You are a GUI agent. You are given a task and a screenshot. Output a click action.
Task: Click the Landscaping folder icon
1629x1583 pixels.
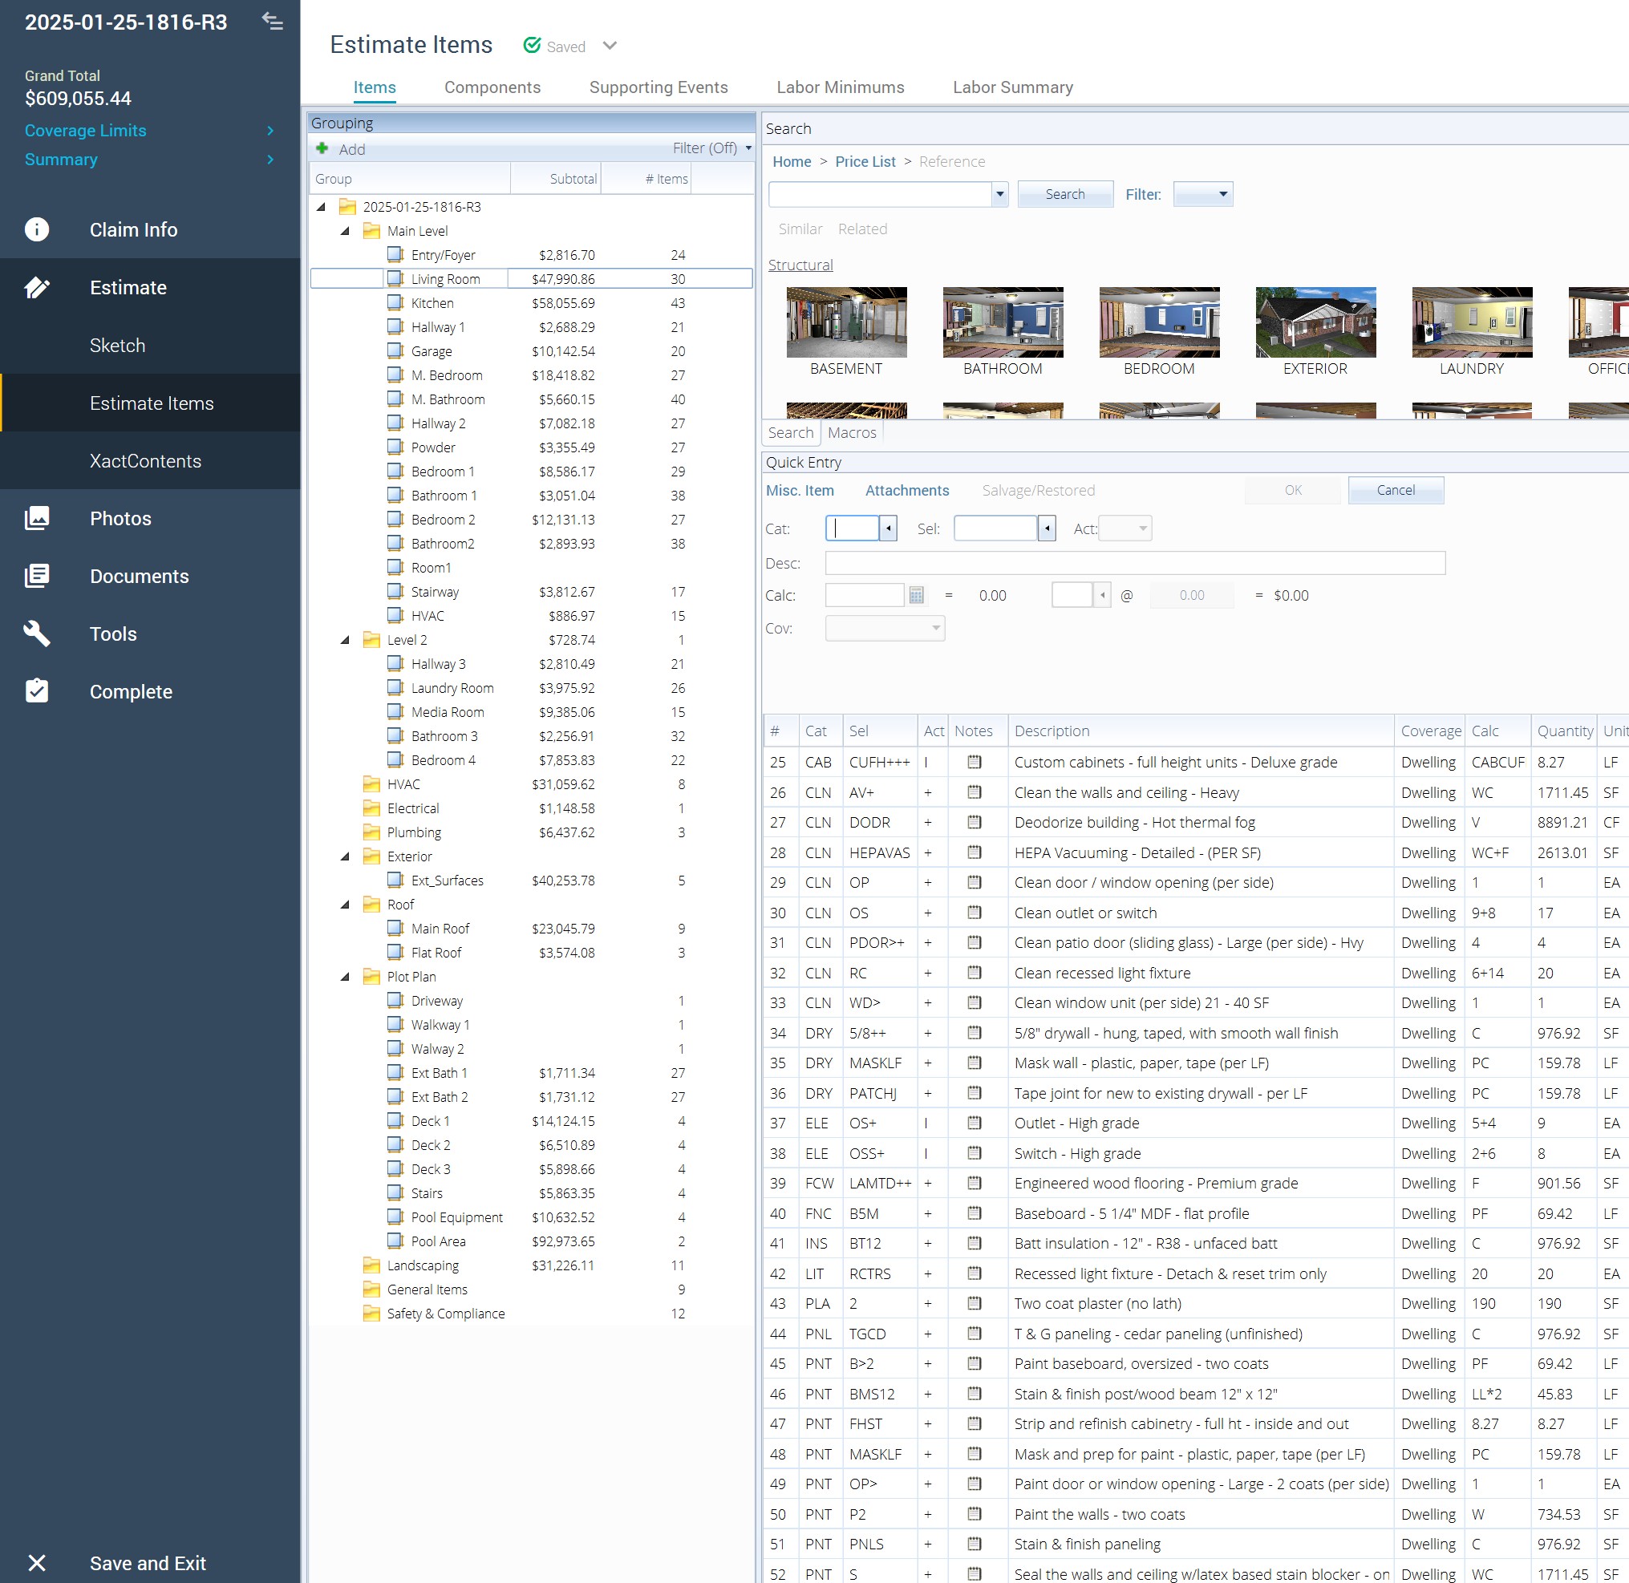tap(371, 1265)
